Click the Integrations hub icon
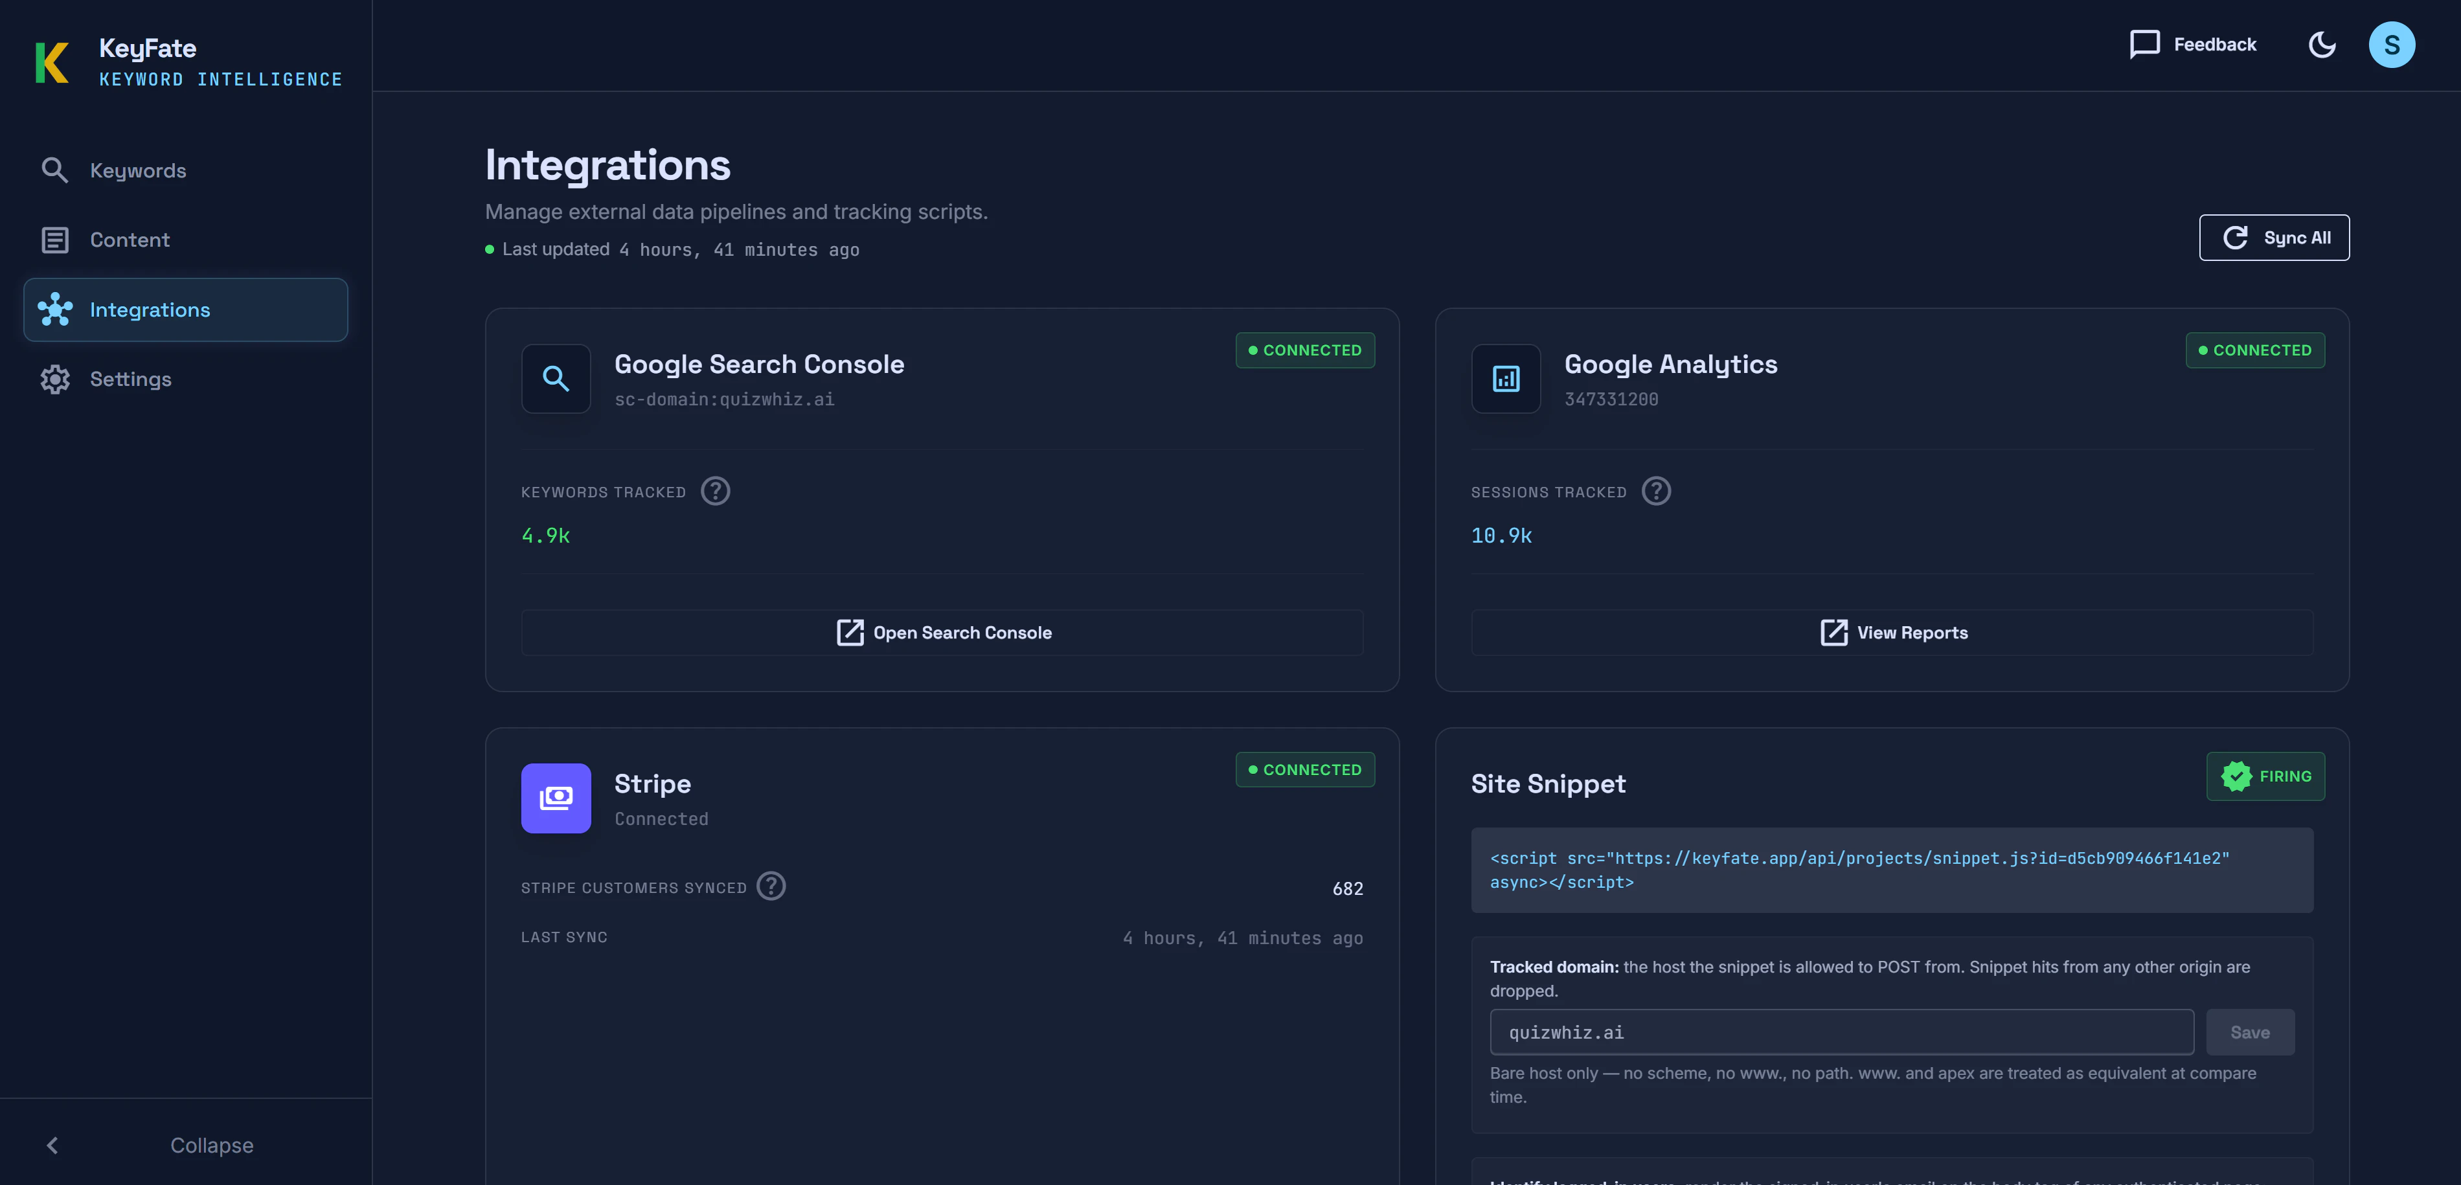The image size is (2461, 1185). 54,310
